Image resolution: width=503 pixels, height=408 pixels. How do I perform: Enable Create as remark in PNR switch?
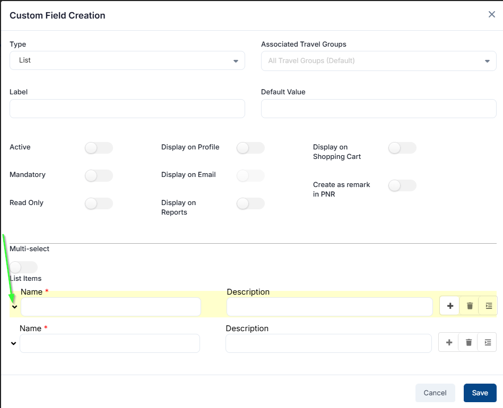[402, 185]
